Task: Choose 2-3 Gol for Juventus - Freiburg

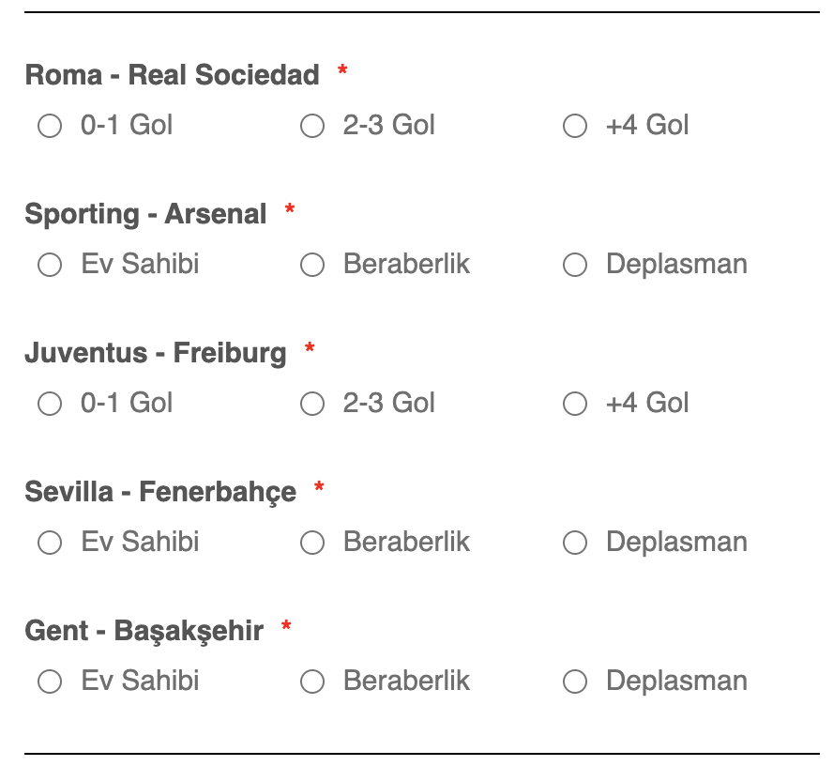Action: [312, 404]
